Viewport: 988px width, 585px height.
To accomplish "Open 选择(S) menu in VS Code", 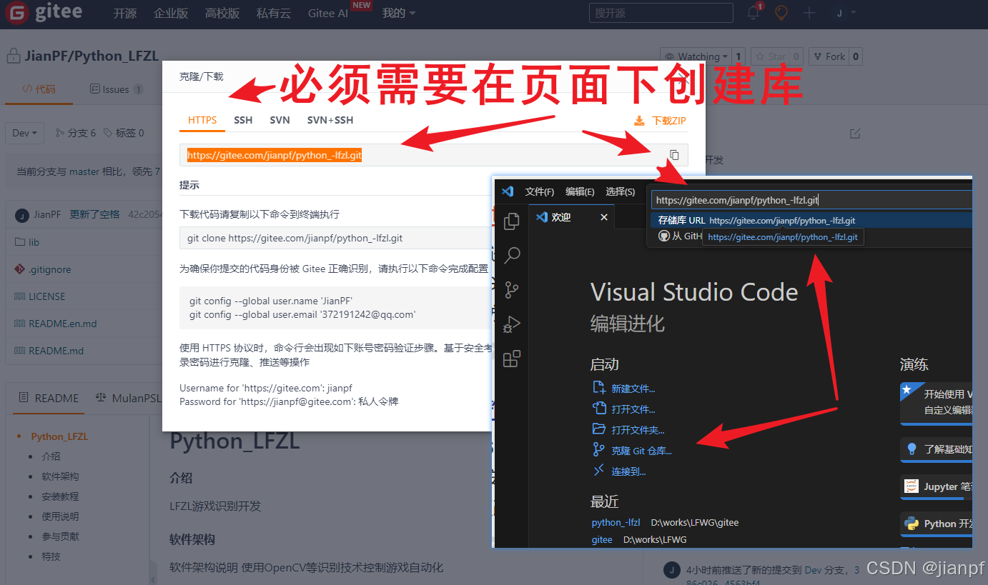I will pyautogui.click(x=620, y=191).
